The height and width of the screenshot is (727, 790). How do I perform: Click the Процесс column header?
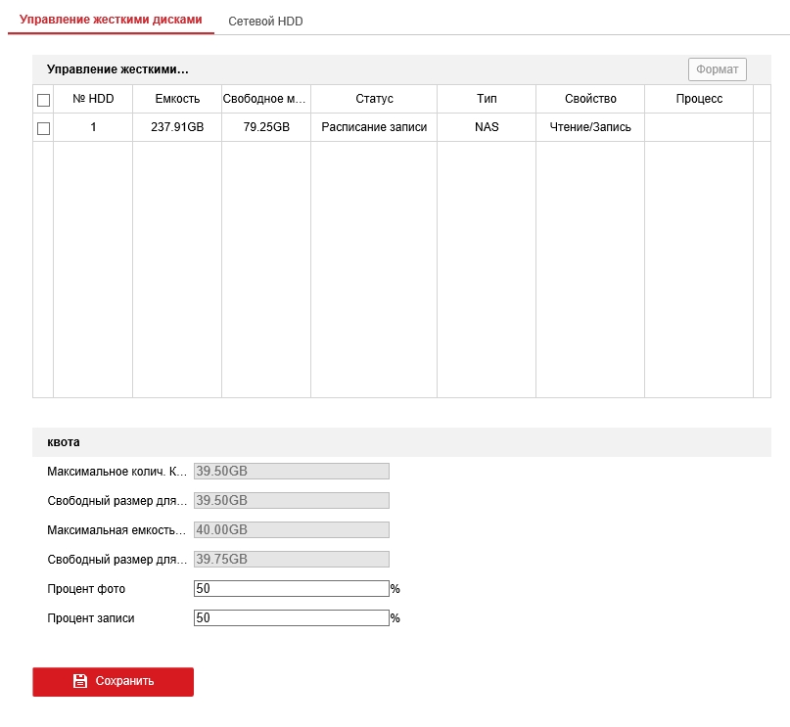699,99
